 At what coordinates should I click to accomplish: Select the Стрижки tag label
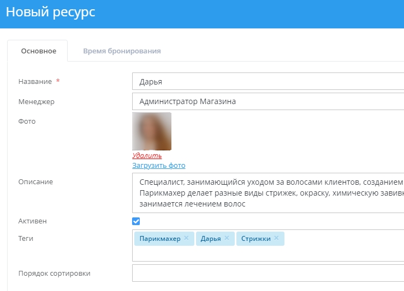point(256,239)
